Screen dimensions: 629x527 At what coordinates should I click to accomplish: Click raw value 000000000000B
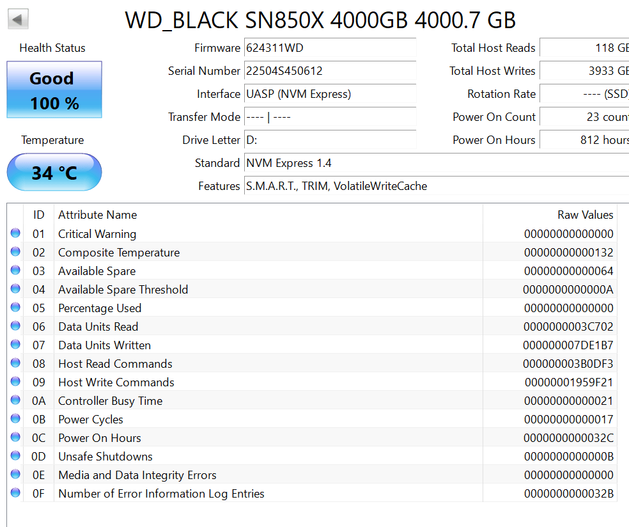pos(568,457)
